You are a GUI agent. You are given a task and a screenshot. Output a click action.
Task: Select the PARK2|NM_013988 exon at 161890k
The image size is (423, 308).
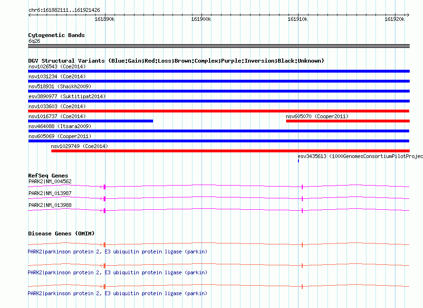(x=105, y=210)
